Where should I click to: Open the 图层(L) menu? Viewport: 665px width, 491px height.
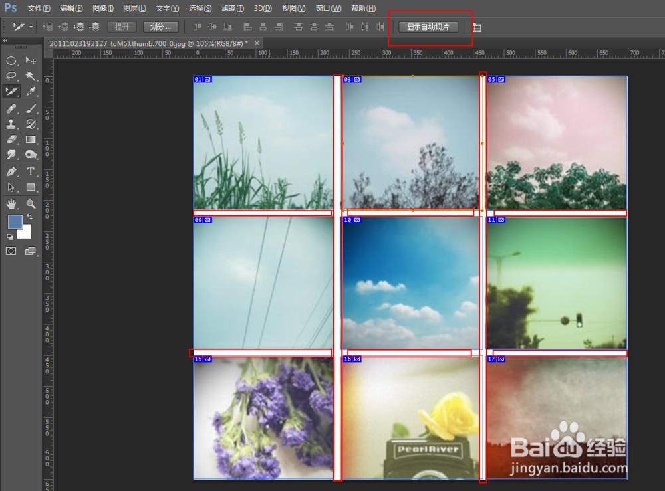tap(134, 8)
